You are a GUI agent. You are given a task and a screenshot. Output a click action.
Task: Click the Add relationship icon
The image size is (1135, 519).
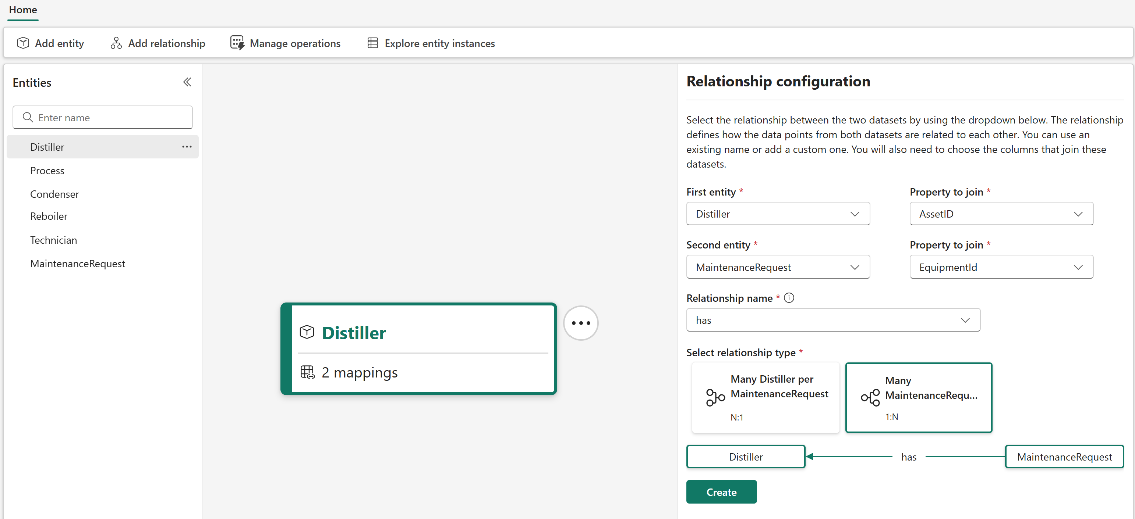coord(116,43)
